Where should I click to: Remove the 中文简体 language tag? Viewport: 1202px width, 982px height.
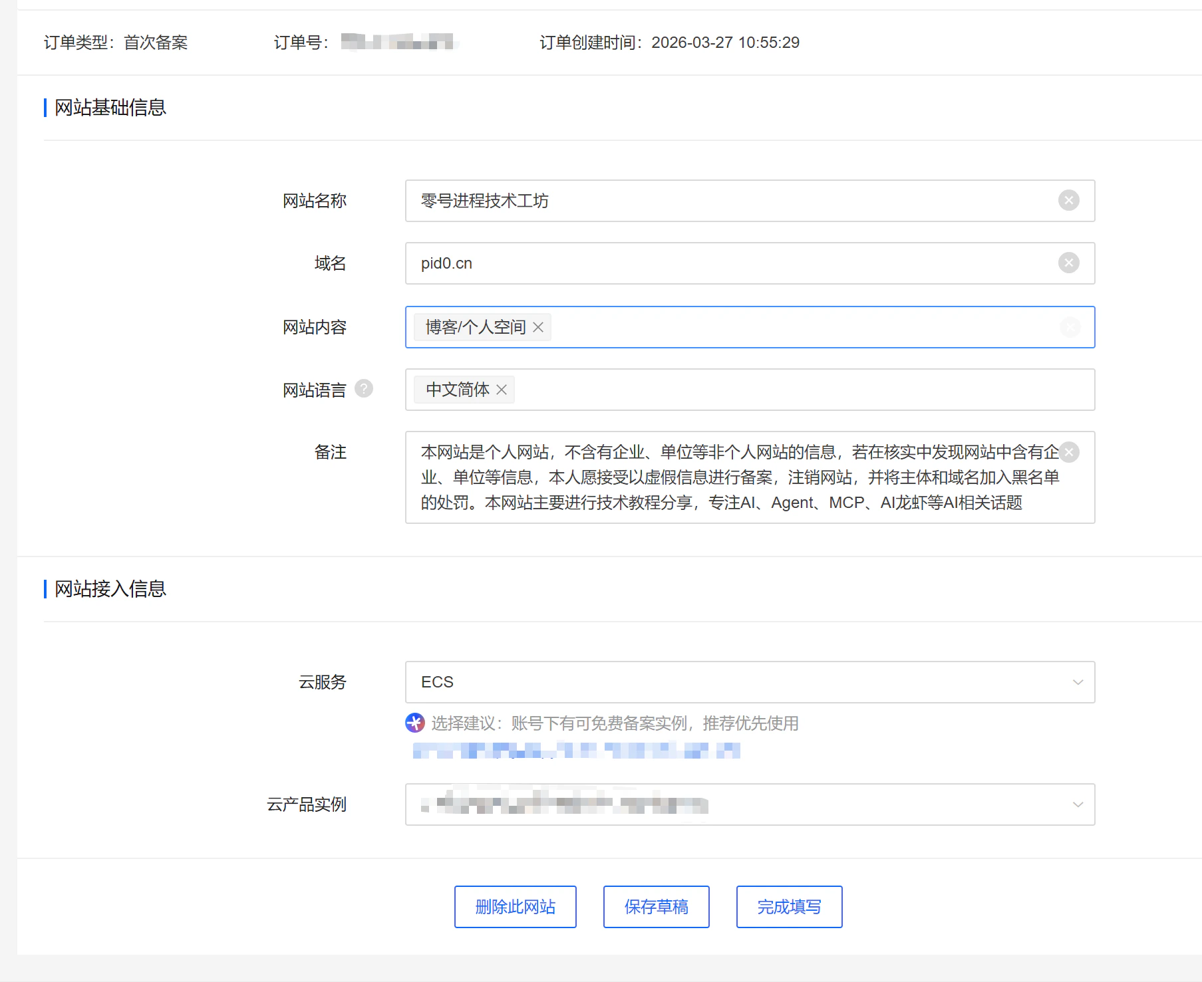[x=503, y=390]
